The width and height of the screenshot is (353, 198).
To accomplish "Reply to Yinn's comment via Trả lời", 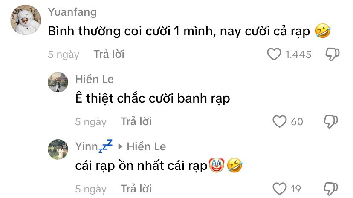I will pos(136,189).
